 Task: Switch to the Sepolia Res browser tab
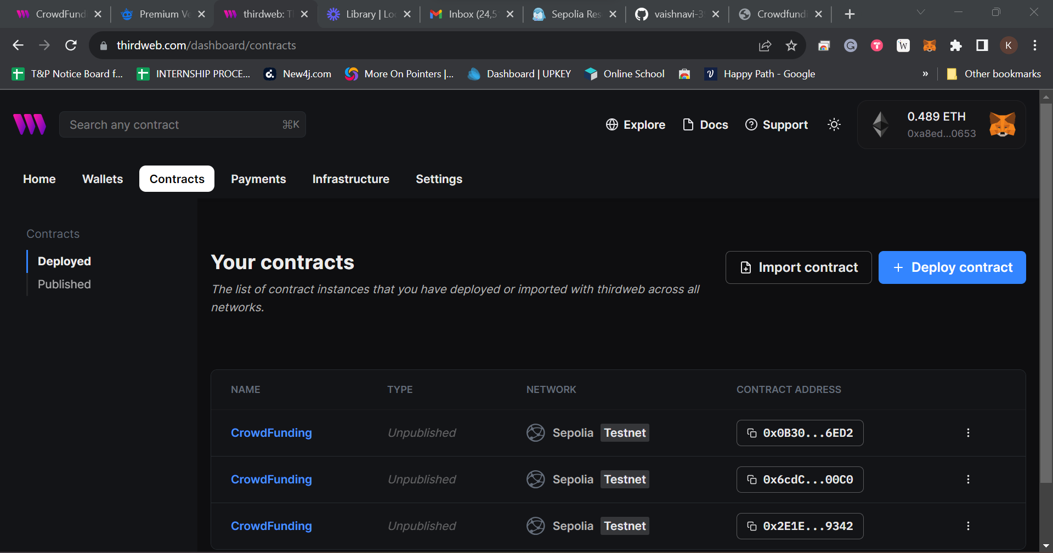pyautogui.click(x=574, y=14)
